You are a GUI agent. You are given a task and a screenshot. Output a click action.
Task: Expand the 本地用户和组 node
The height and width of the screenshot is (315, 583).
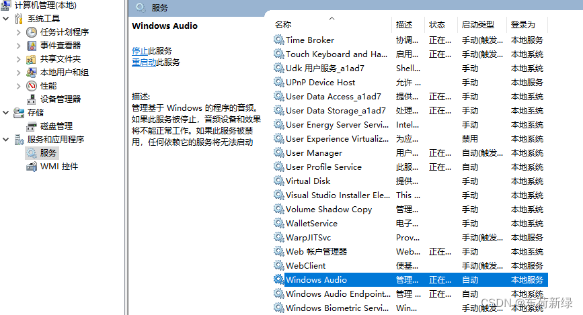coord(18,73)
